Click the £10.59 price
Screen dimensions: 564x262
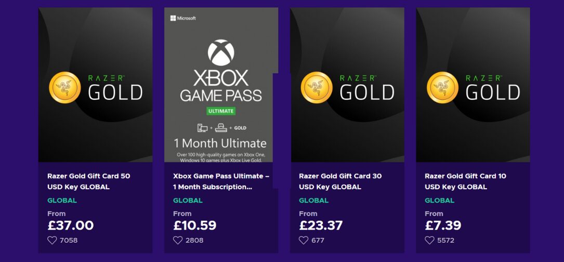[x=194, y=226]
